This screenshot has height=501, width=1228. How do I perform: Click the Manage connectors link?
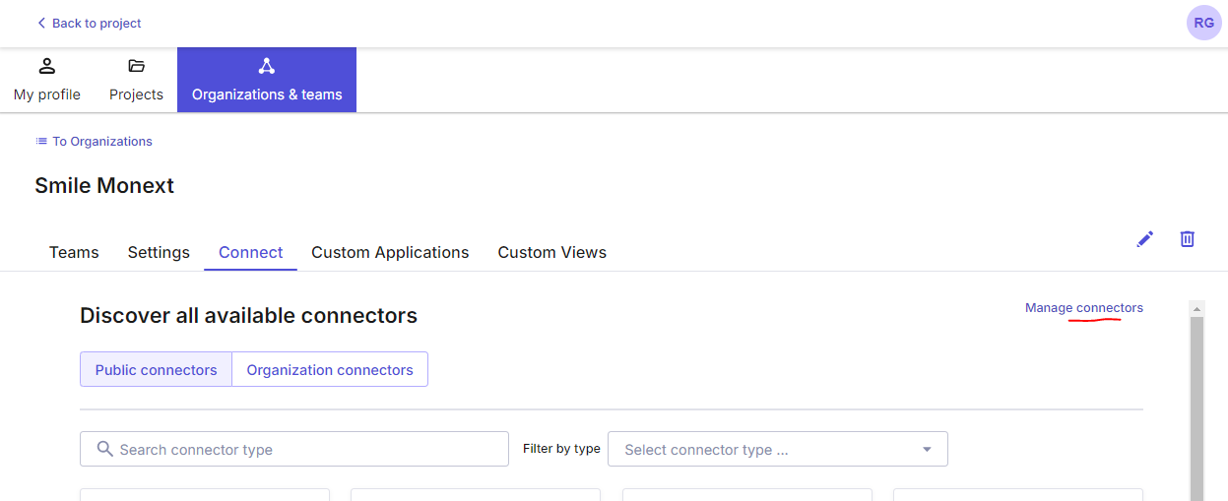[1083, 308]
